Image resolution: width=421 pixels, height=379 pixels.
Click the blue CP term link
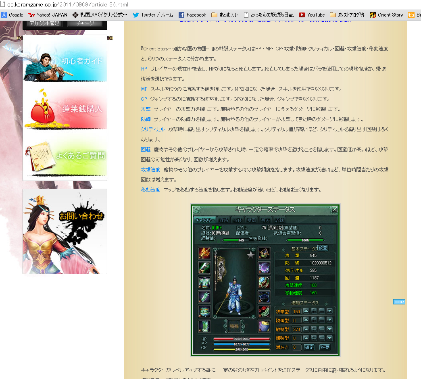click(x=144, y=99)
